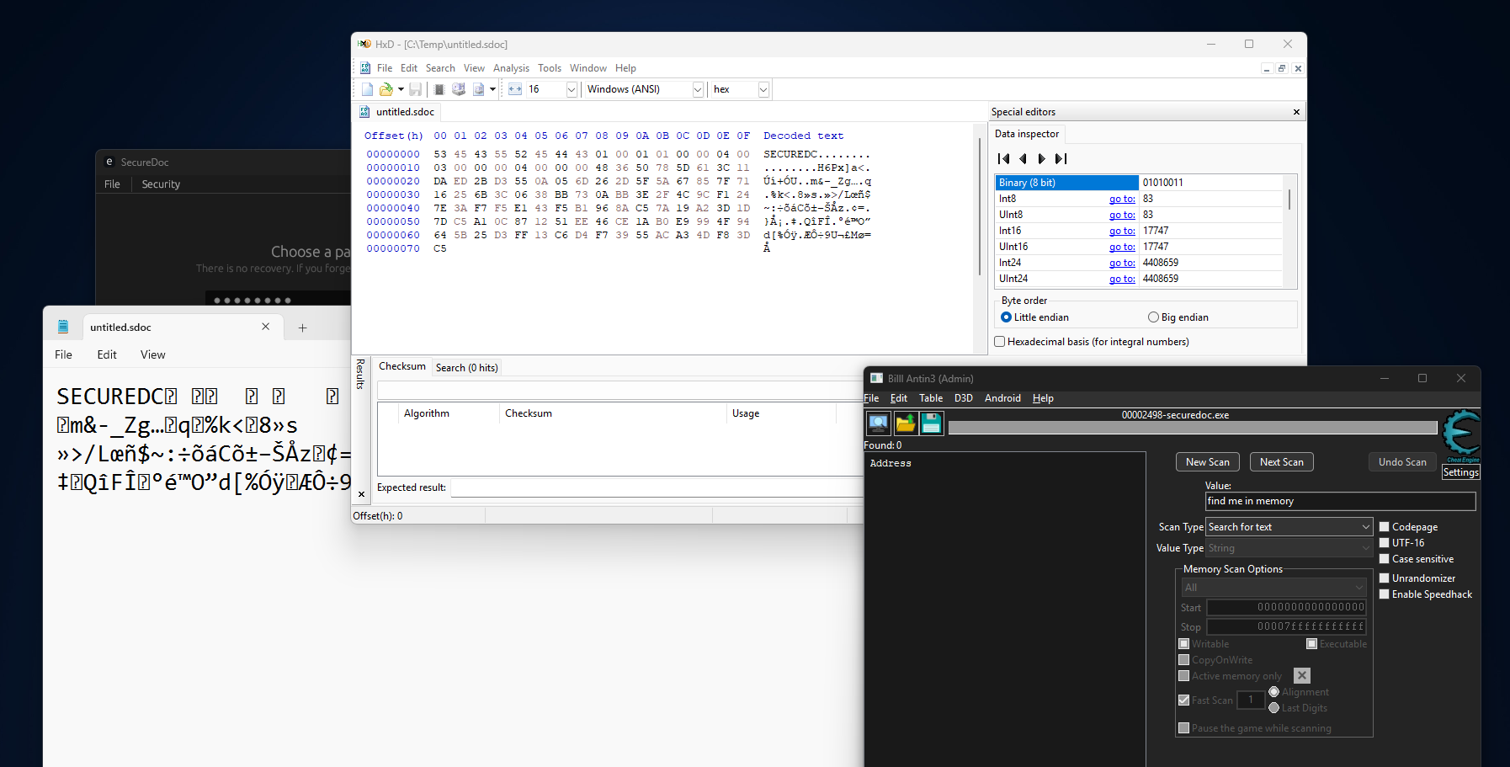Select the Data inspector tab
The height and width of the screenshot is (767, 1510).
(1027, 134)
